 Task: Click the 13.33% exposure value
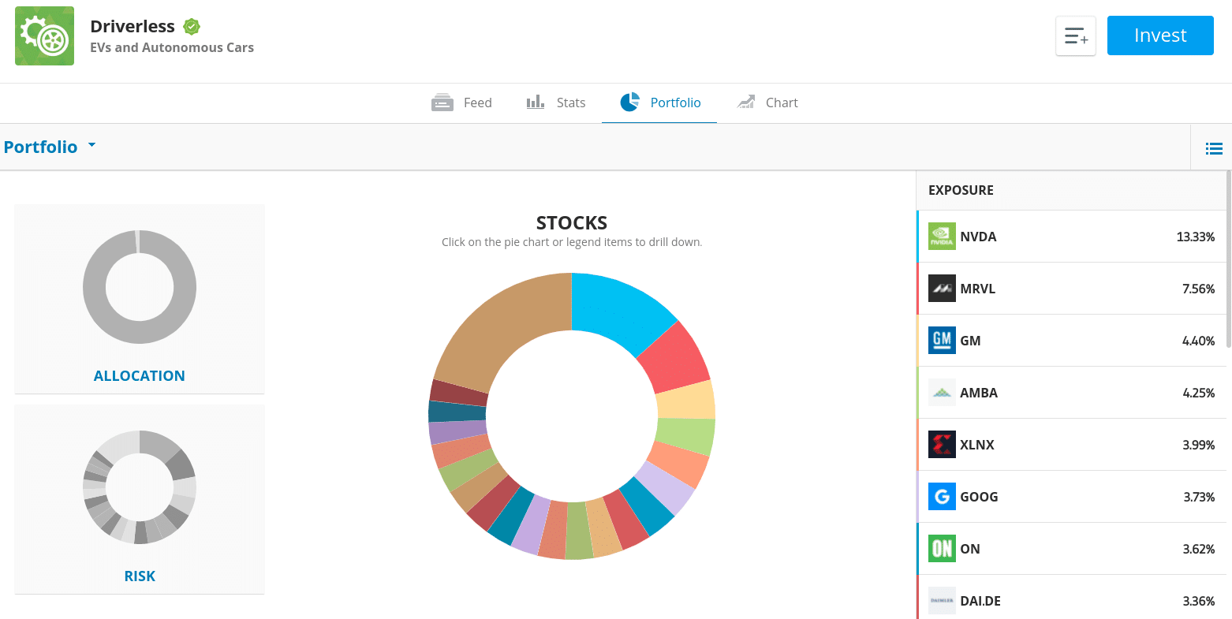[x=1196, y=237]
